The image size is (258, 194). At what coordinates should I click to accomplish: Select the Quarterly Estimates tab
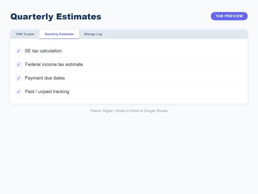(x=59, y=34)
